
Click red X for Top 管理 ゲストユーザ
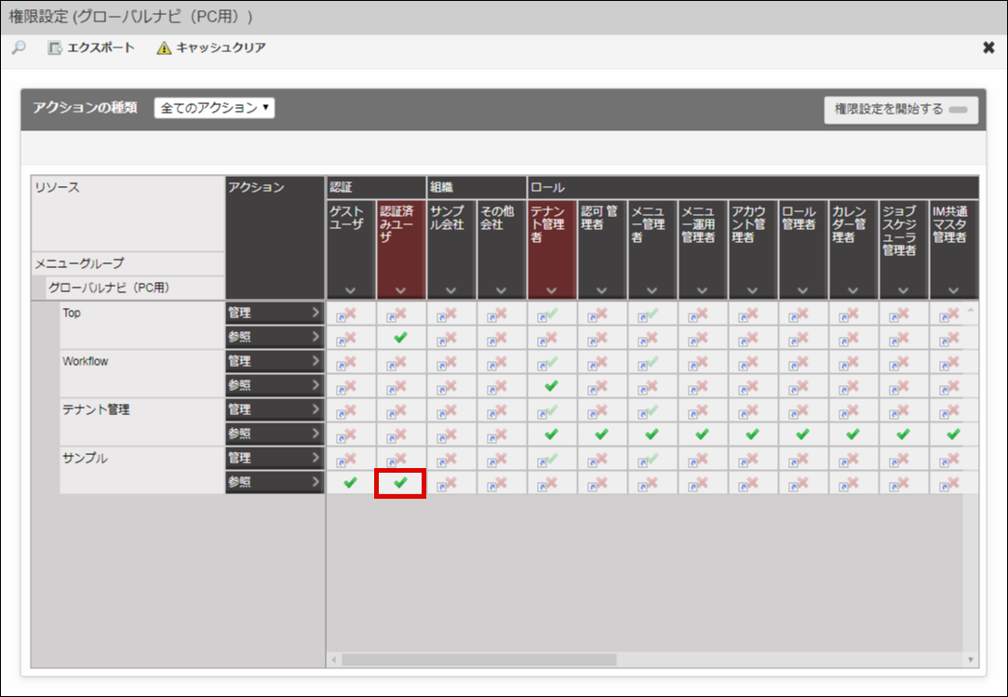tap(350, 314)
